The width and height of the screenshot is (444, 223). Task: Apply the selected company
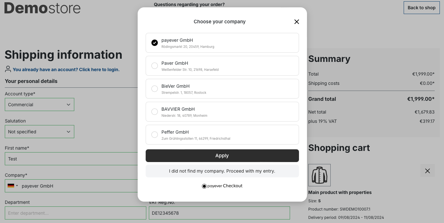[222, 156]
